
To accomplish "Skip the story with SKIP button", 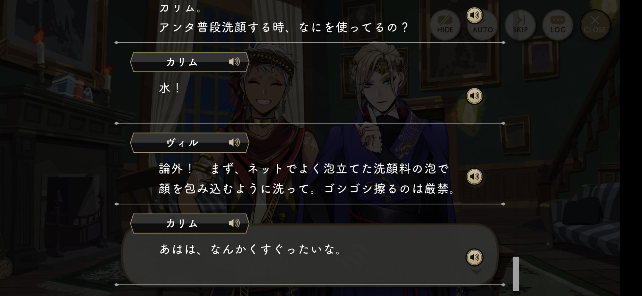I will pyautogui.click(x=520, y=25).
